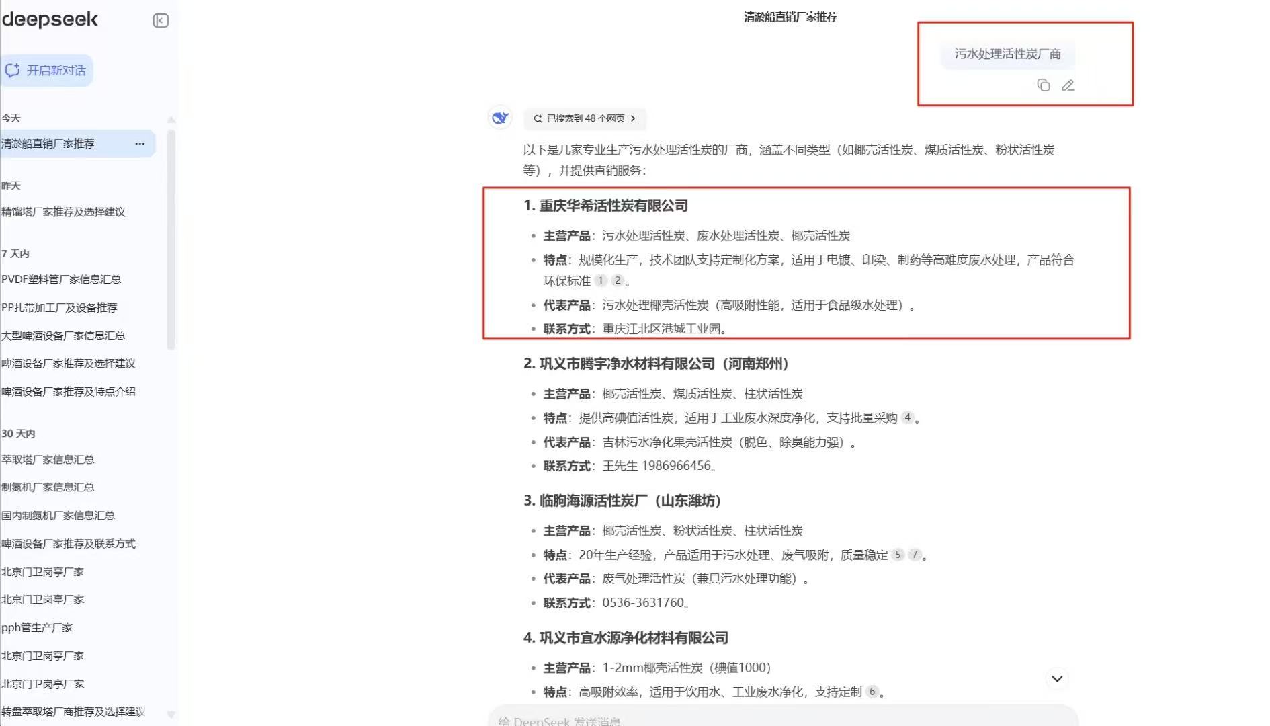Open citation reference 5
Screen dimensions: 1270x726
tap(898, 555)
